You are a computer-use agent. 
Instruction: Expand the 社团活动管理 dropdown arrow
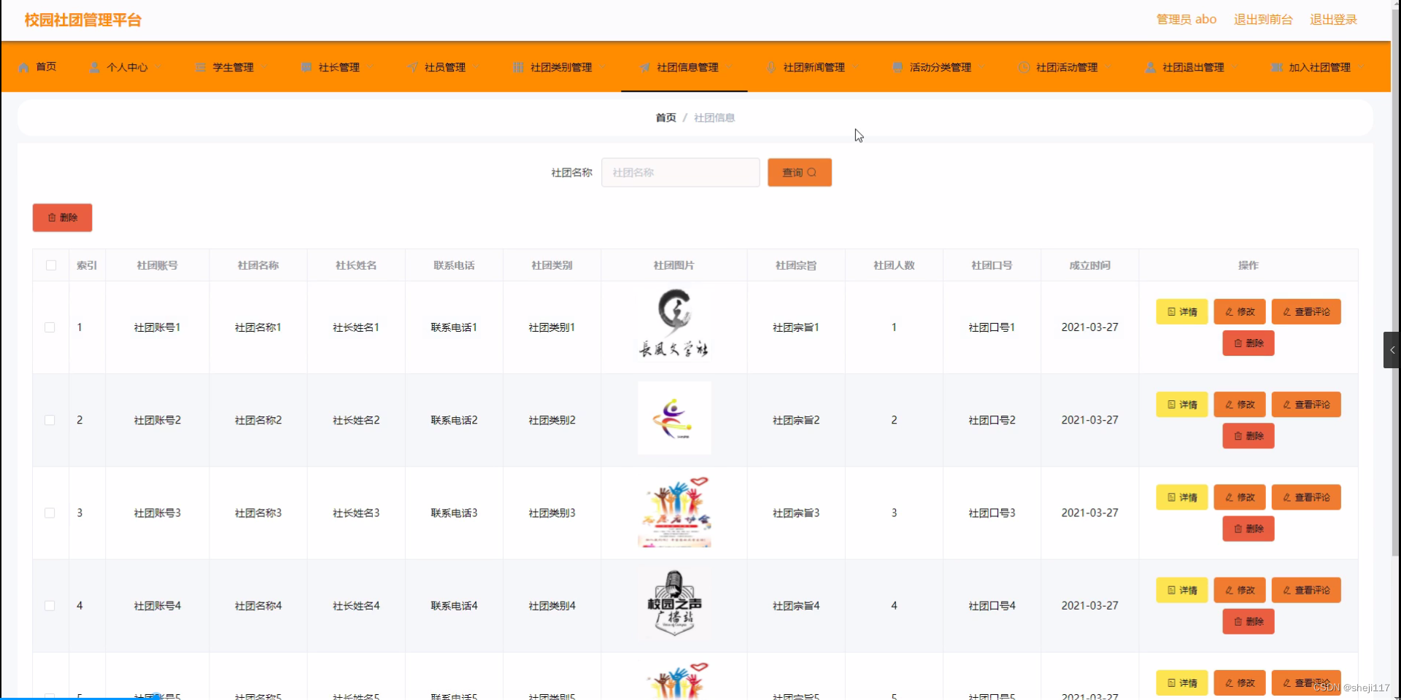[x=1108, y=67]
